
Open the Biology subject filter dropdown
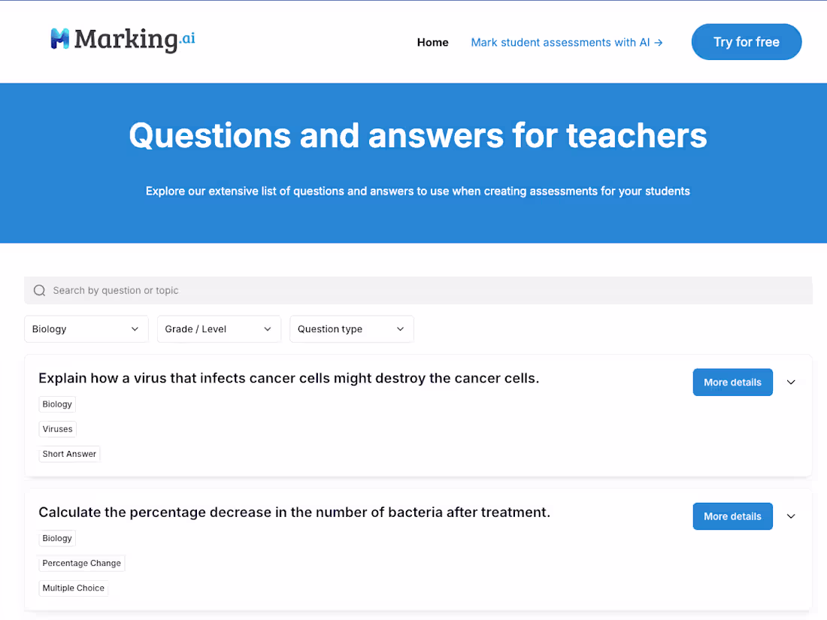[86, 328]
